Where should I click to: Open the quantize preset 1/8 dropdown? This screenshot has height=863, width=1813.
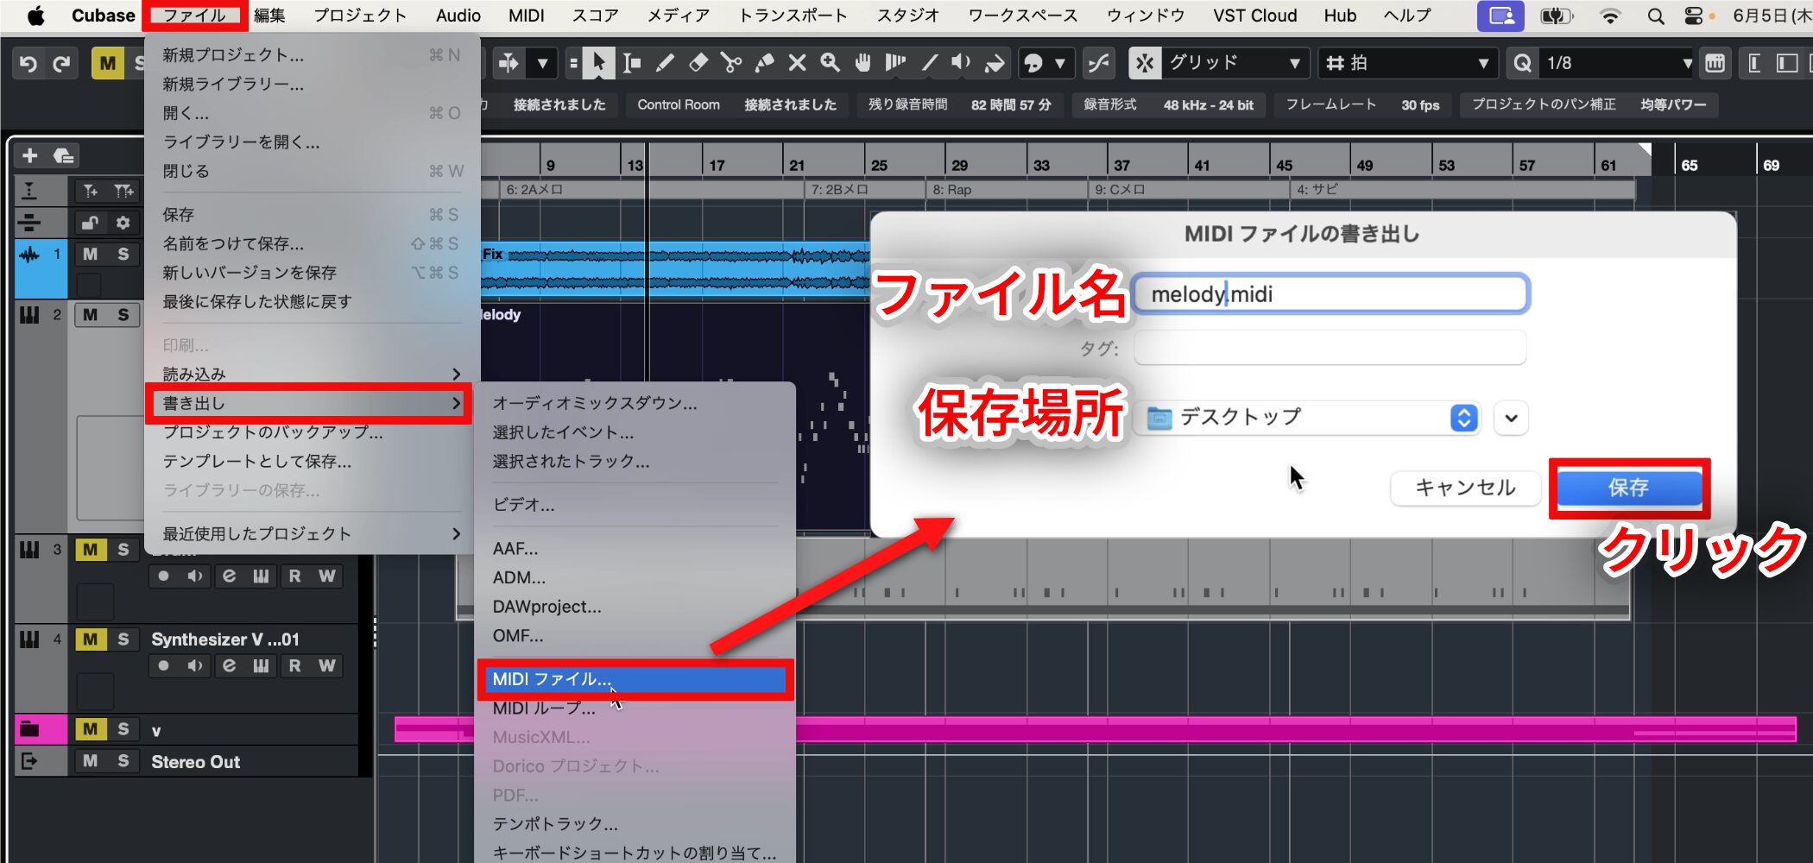[x=1618, y=63]
